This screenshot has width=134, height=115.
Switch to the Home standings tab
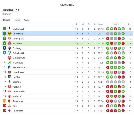point(17,20)
